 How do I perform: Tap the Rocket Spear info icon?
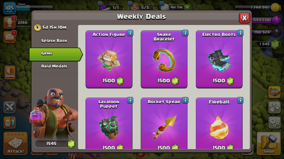pos(185,100)
